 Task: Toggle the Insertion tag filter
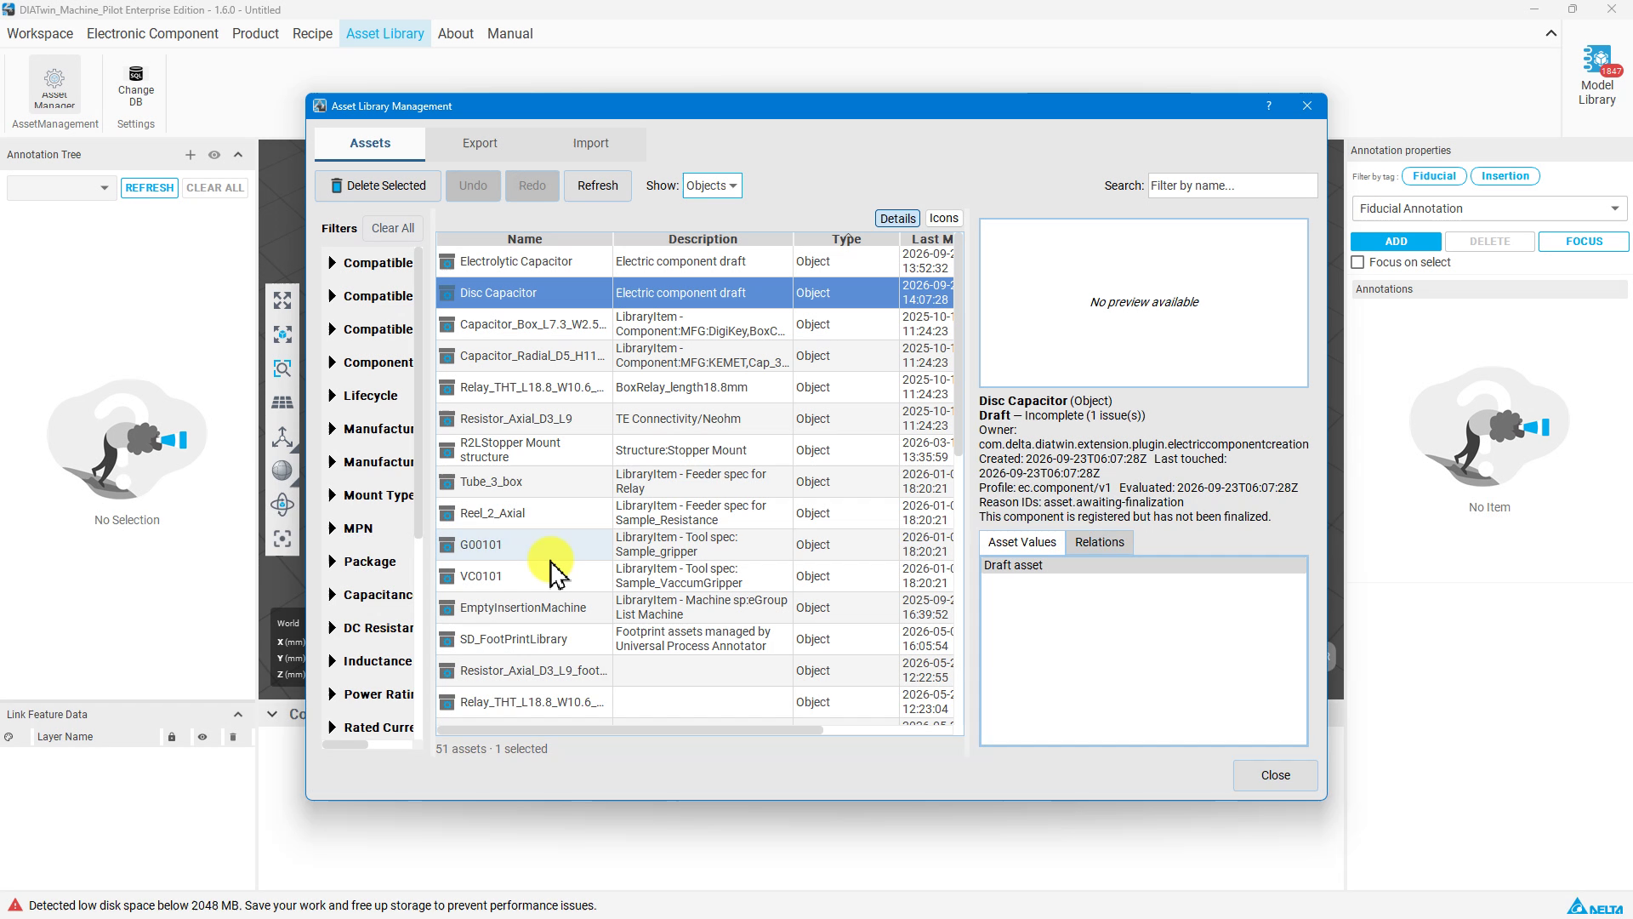coord(1505,176)
